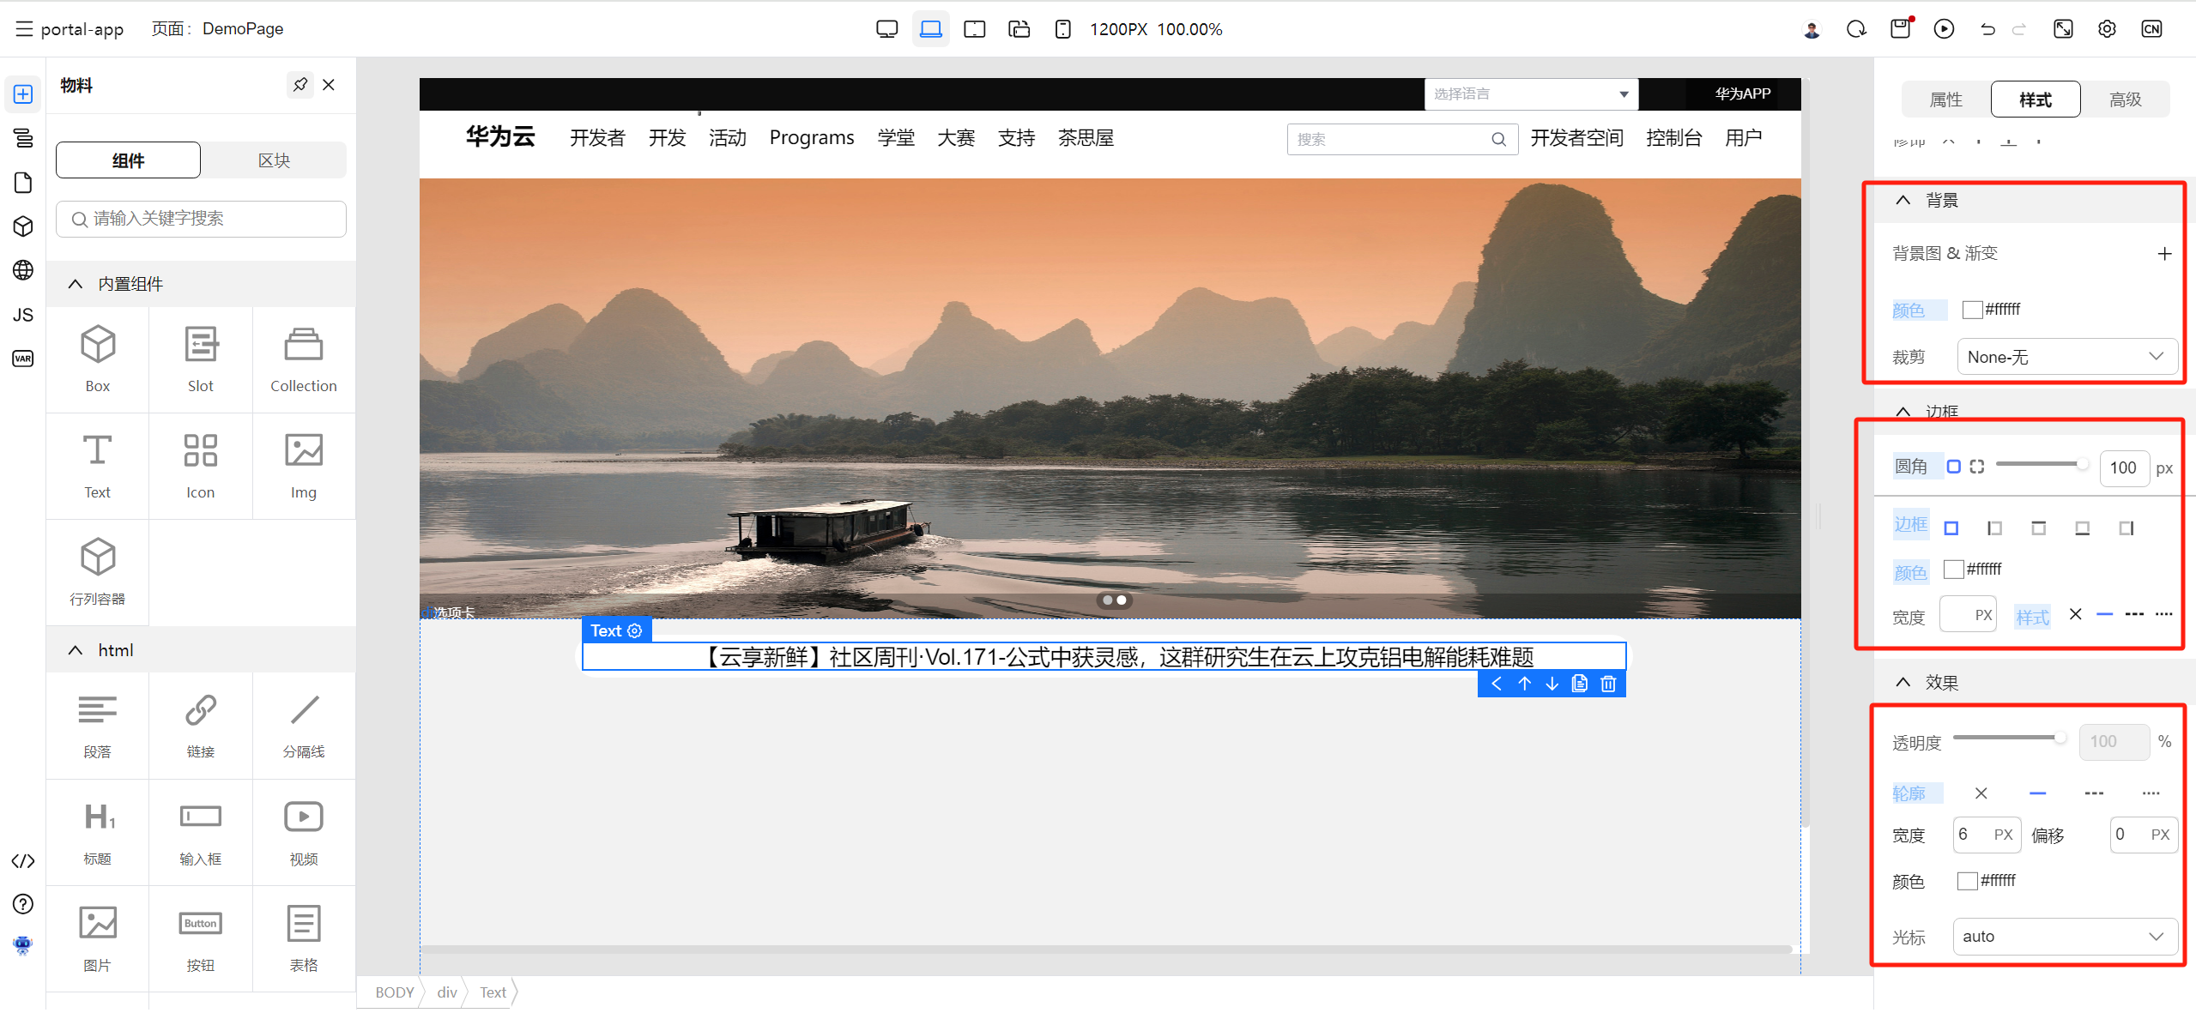Click the div breadcrumb item
The width and height of the screenshot is (2196, 1019).
446,992
